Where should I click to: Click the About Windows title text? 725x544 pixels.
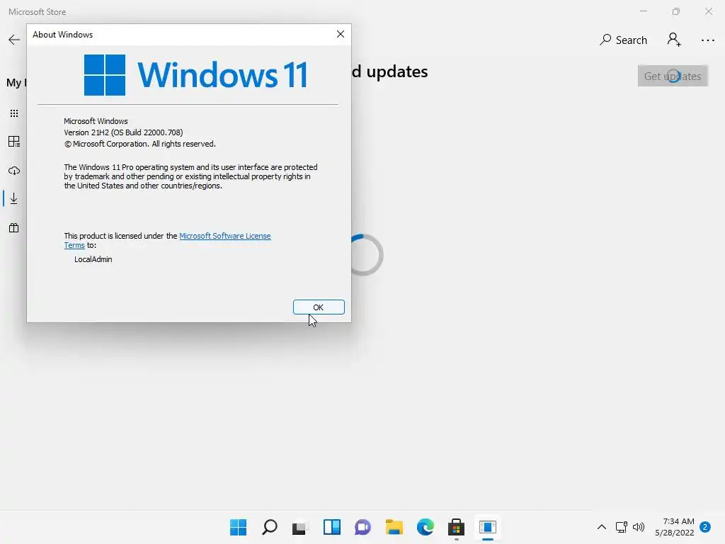(x=62, y=35)
